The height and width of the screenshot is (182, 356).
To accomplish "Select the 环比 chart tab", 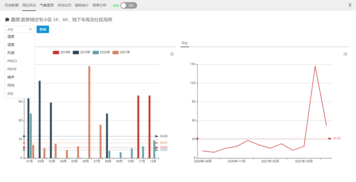I will coord(185,43).
